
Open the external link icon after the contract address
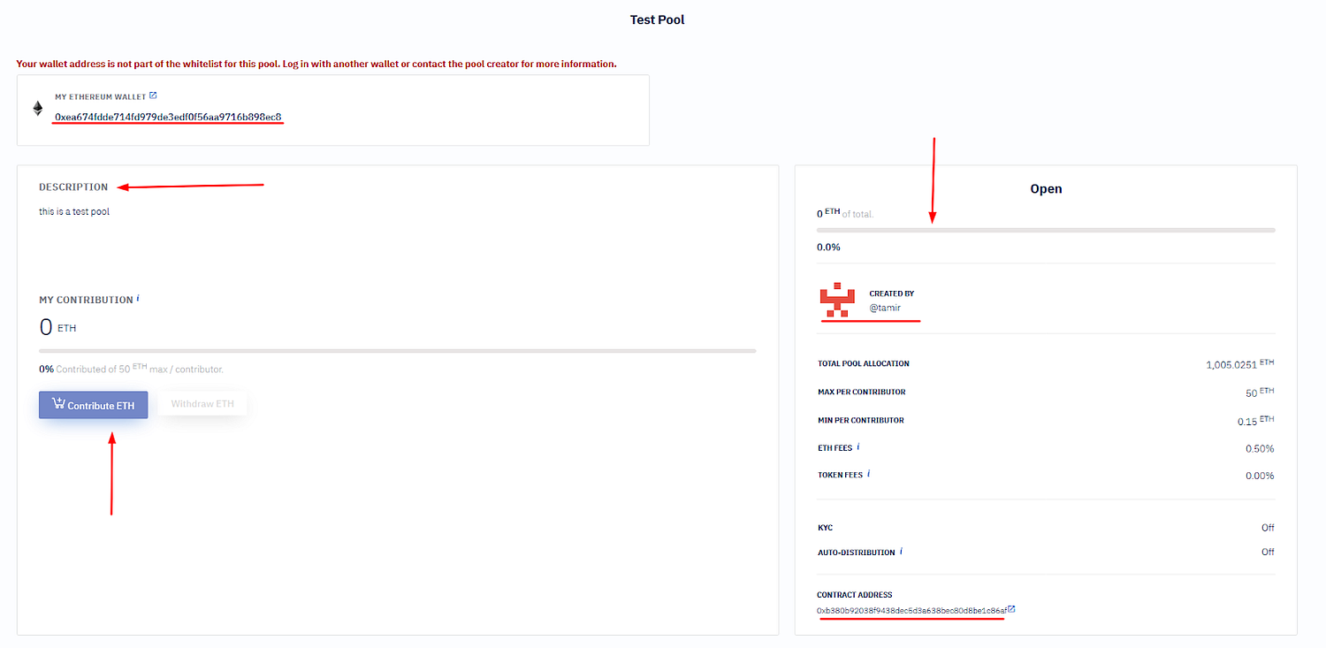1011,609
